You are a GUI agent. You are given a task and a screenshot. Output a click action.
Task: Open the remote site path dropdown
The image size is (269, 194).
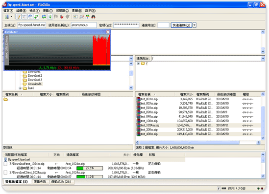(x=263, y=59)
